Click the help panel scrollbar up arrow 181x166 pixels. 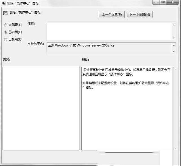coord(175,69)
